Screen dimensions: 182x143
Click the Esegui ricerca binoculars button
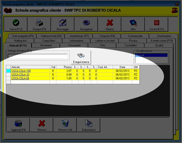point(81,57)
